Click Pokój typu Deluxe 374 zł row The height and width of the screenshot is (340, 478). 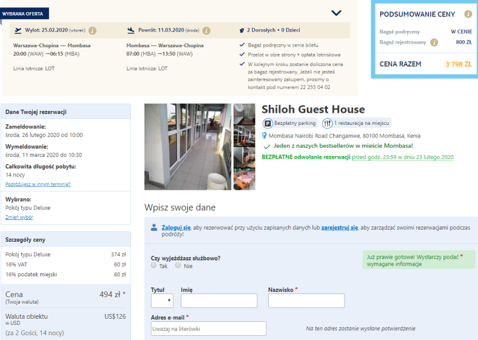66,255
